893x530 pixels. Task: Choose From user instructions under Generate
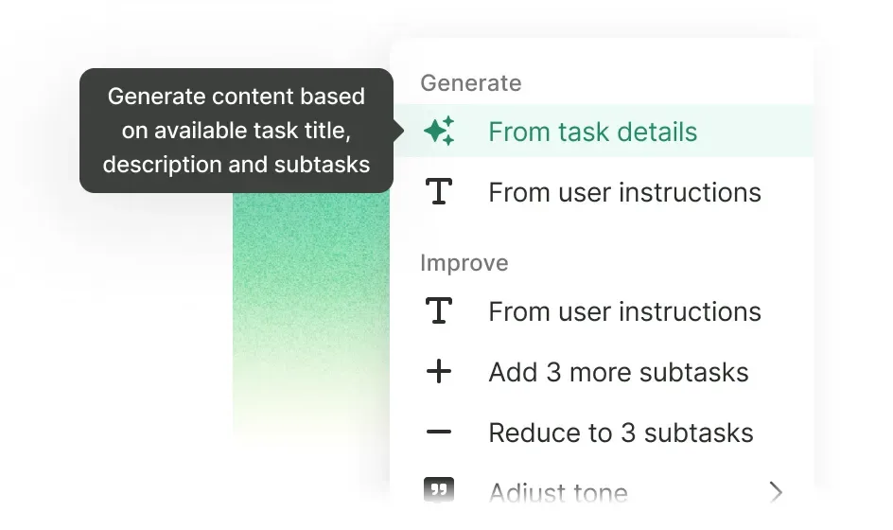tap(624, 192)
